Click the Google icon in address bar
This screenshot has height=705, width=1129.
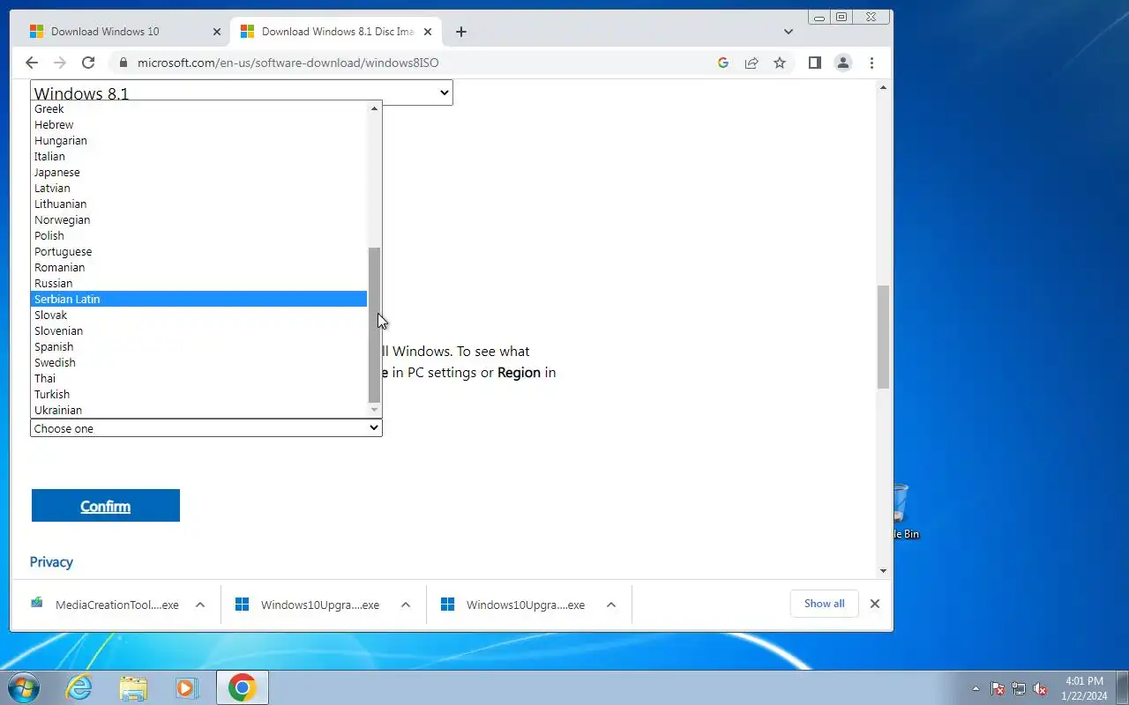(x=723, y=63)
